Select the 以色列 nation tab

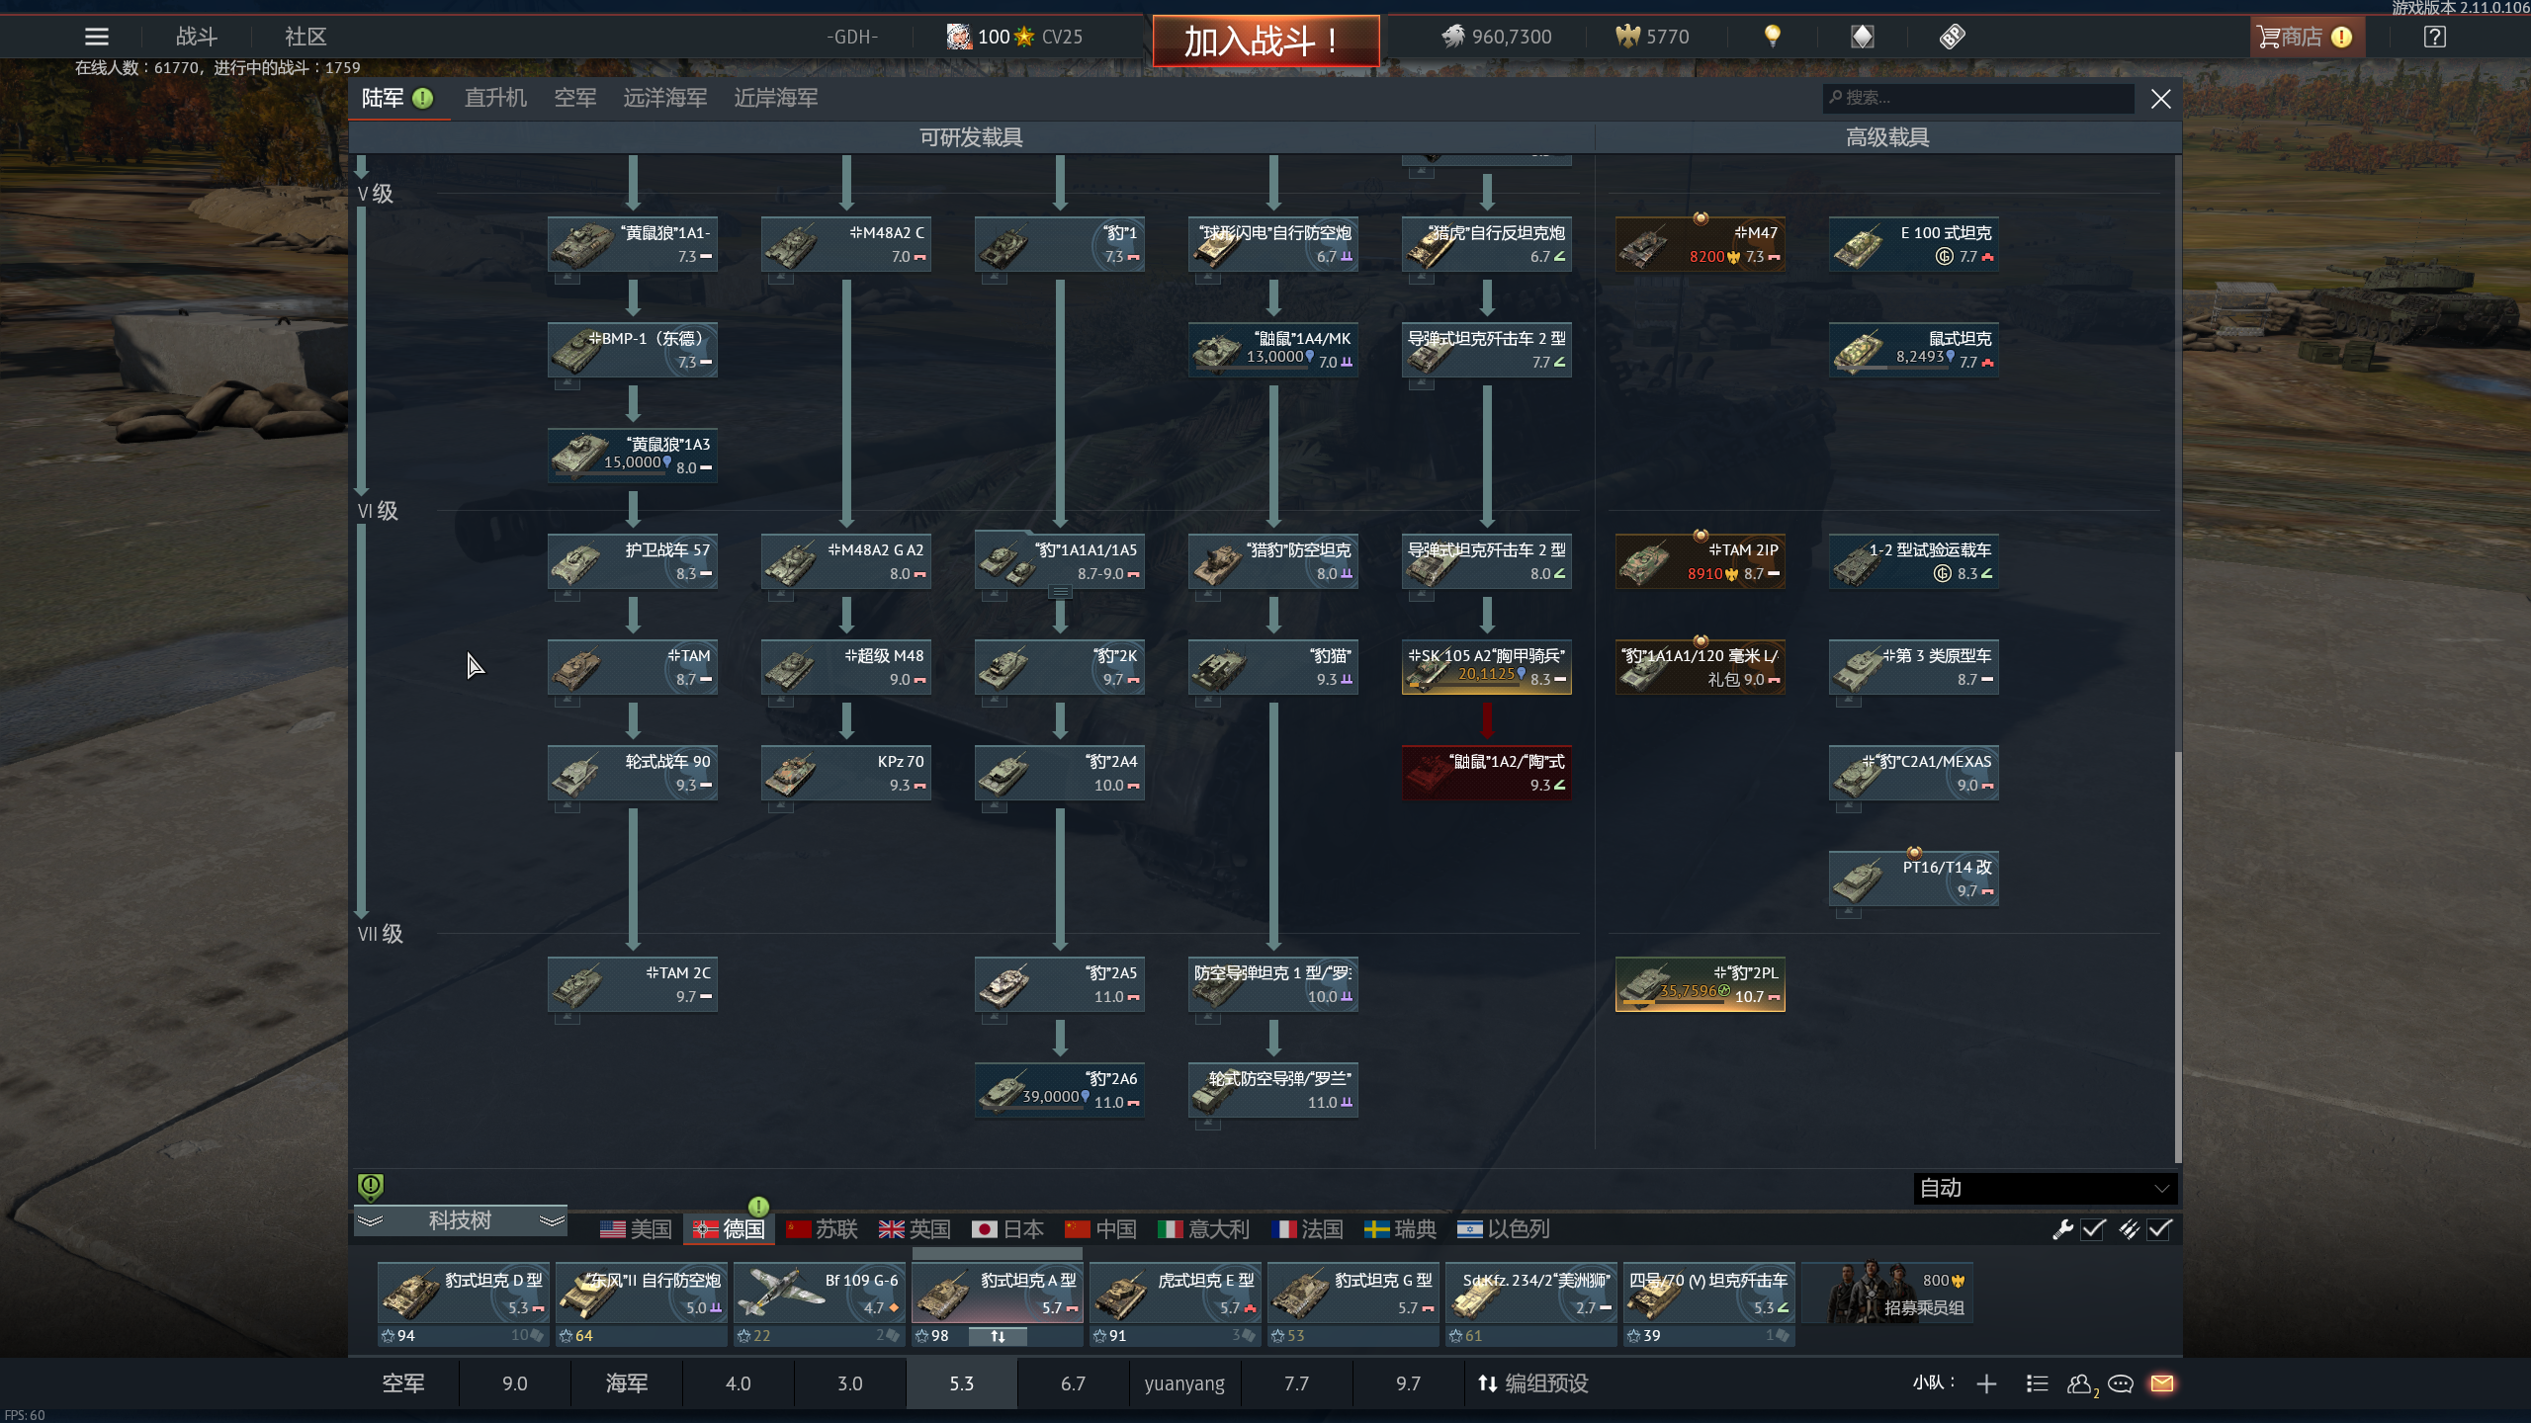[1503, 1229]
